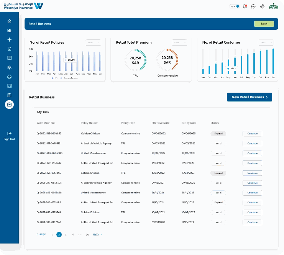Open Year dropdown for Retail Total Premium
Image resolution: width=284 pixels, height=255 pixels.
[179, 42]
